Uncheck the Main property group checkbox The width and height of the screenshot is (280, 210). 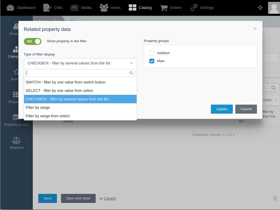click(152, 61)
